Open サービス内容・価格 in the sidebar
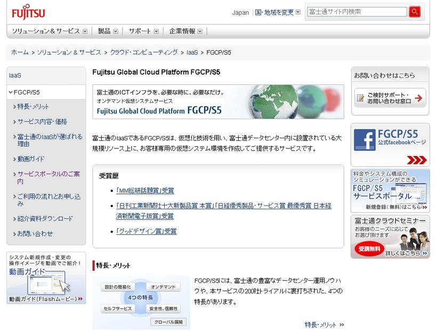 [42, 121]
